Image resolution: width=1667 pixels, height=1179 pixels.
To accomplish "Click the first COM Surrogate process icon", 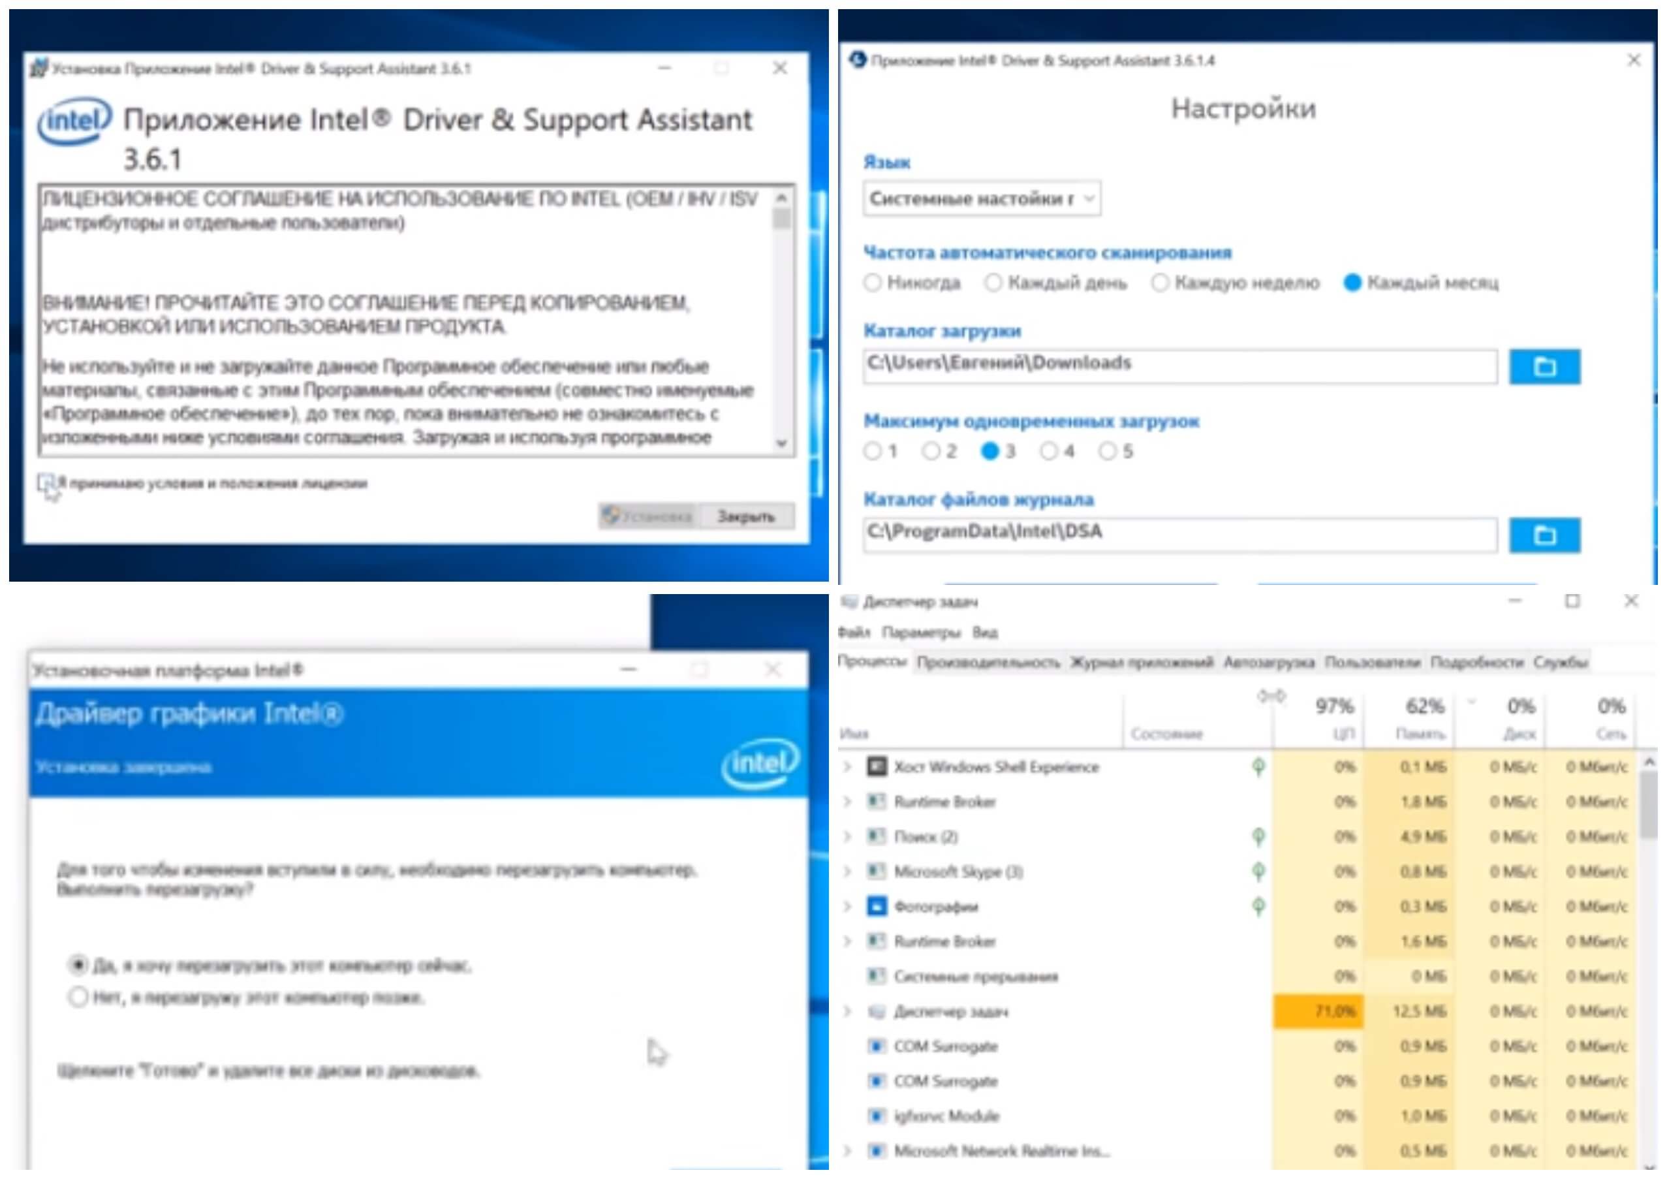I will (877, 1046).
